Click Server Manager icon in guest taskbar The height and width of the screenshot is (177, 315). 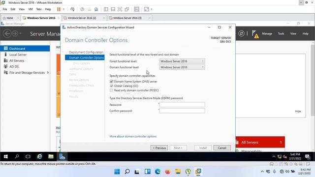(x=62, y=156)
